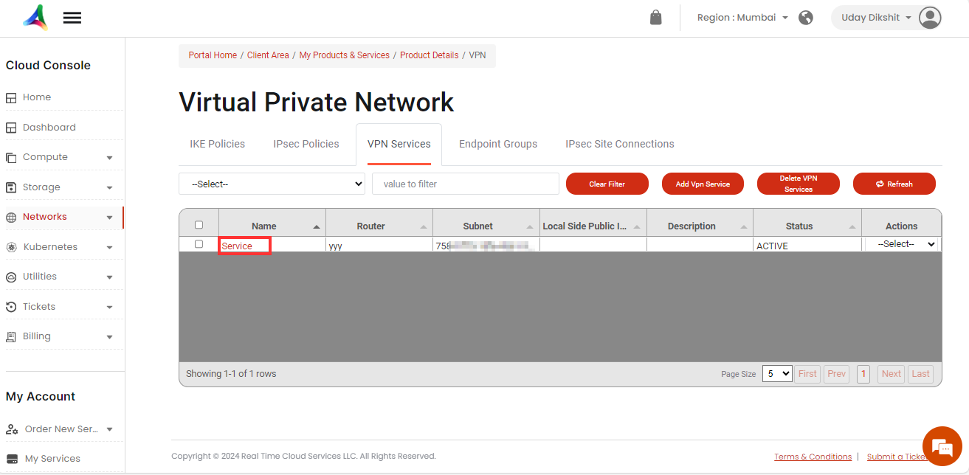
Task: Click the Add Vpn Service button
Action: 703,184
